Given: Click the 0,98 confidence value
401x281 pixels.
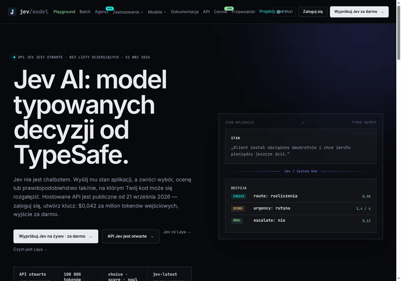Looking at the screenshot, I should [x=366, y=196].
